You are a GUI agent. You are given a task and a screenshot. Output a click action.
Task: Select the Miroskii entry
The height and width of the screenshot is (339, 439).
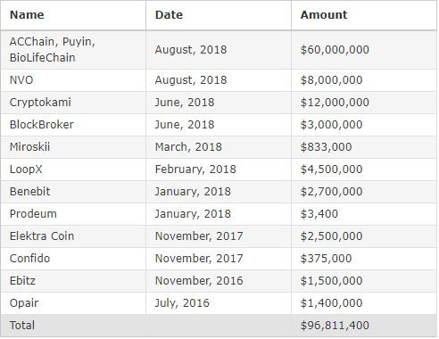tap(29, 147)
